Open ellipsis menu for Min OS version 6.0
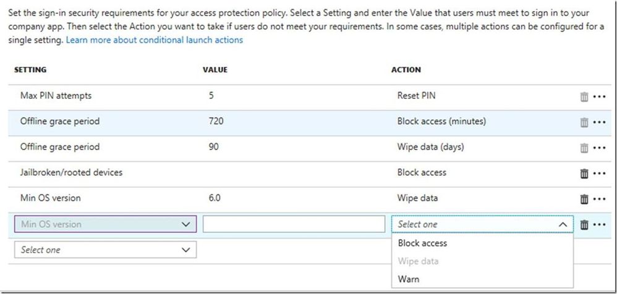The width and height of the screenshot is (617, 294). coord(598,199)
